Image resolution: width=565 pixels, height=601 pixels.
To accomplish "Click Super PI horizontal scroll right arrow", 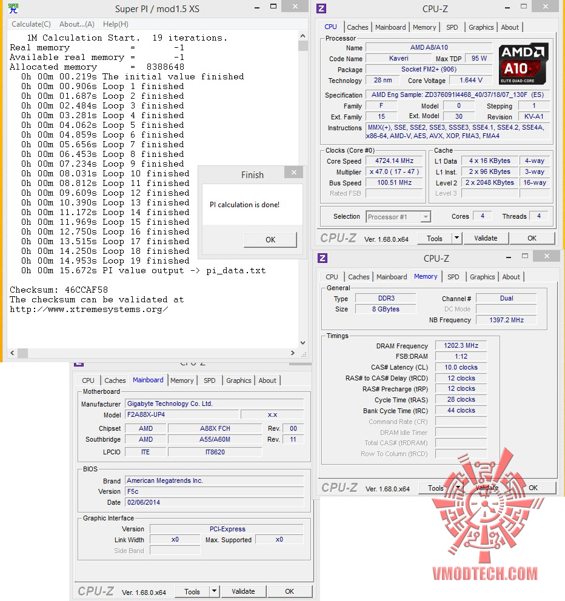I will tap(293, 353).
